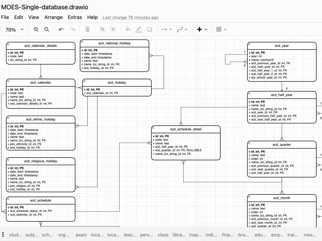Select the scd_schedule_detail table header
The width and height of the screenshot is (322, 241).
186,129
